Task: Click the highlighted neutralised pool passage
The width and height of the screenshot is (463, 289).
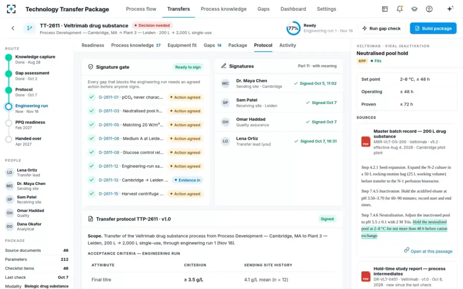Action: point(404,229)
